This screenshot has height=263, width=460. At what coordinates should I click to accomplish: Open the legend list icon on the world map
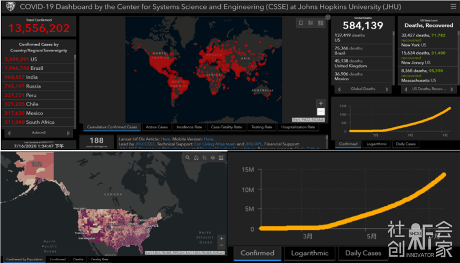click(310, 23)
